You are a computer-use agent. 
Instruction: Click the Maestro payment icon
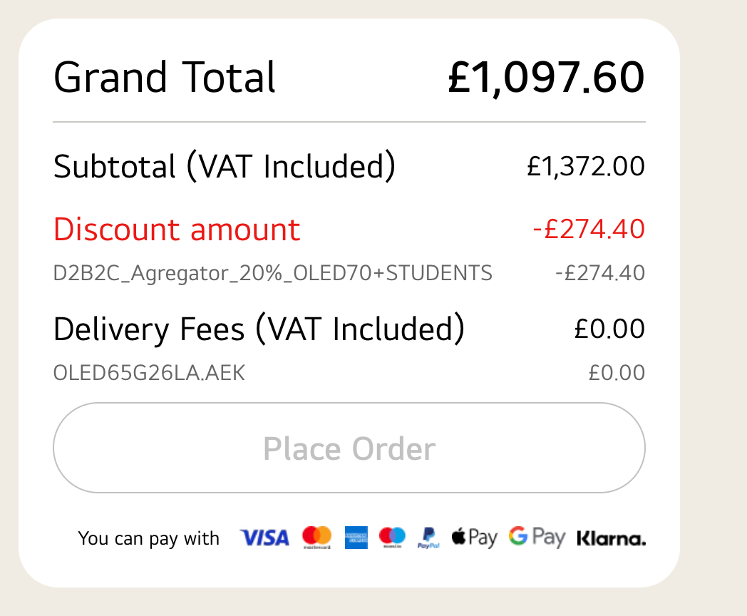[x=392, y=537]
